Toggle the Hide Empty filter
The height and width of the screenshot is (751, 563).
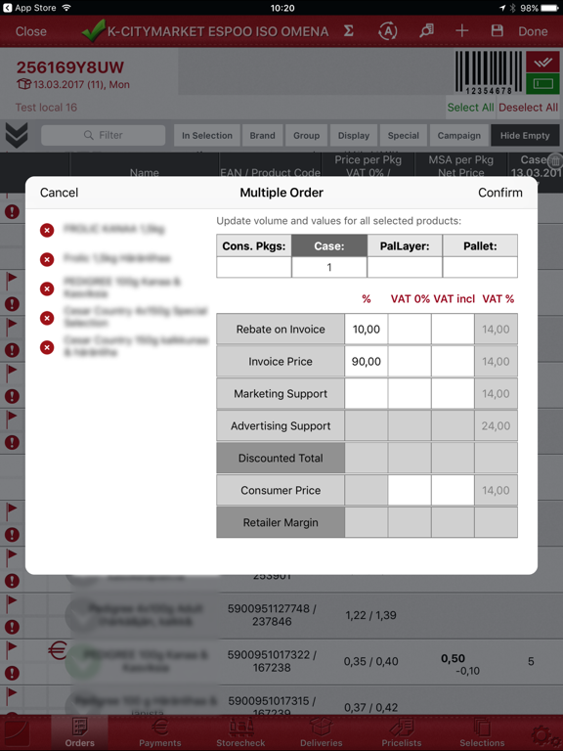(525, 136)
